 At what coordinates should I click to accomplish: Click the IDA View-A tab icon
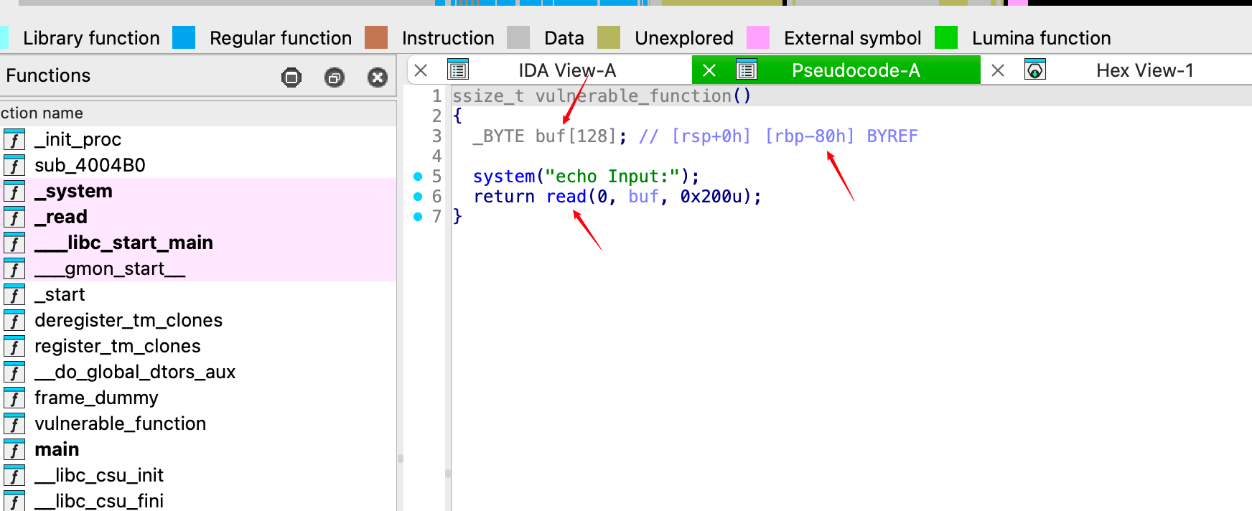[458, 70]
